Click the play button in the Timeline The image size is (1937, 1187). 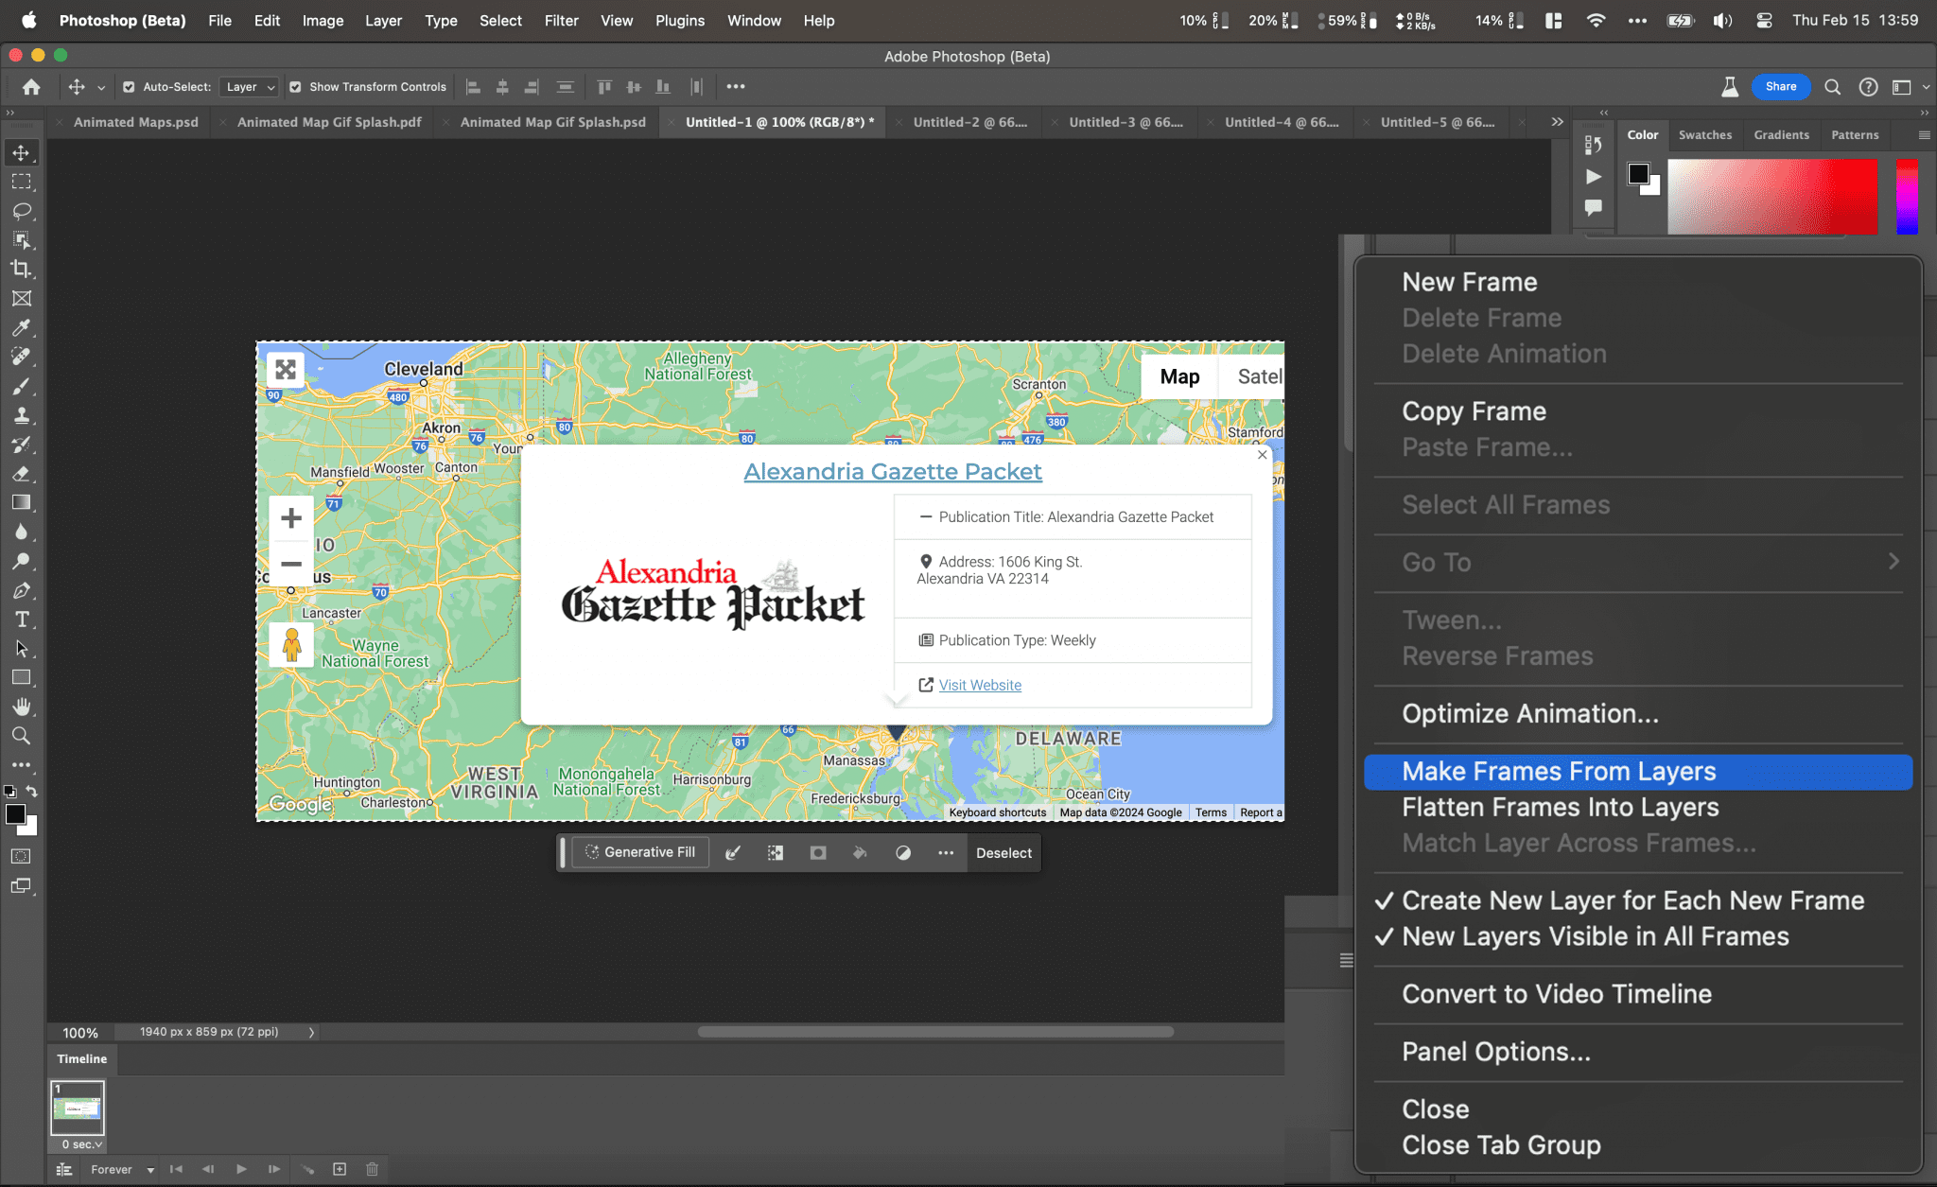(241, 1169)
